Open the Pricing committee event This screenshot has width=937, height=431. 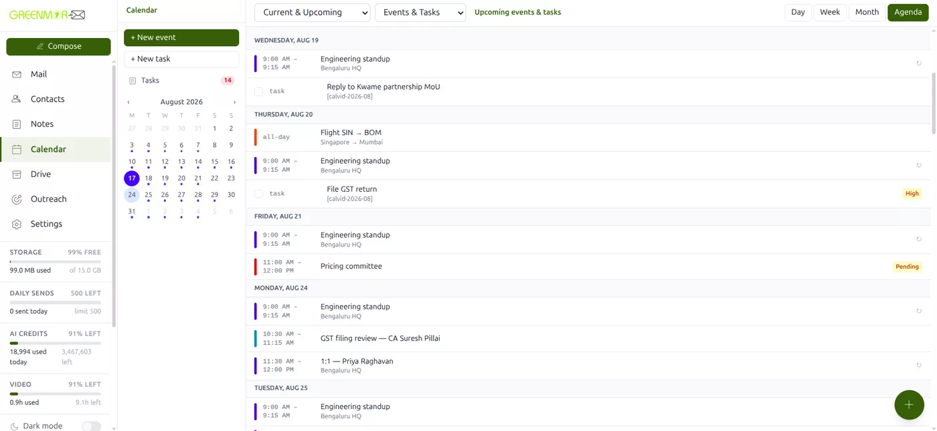588,267
